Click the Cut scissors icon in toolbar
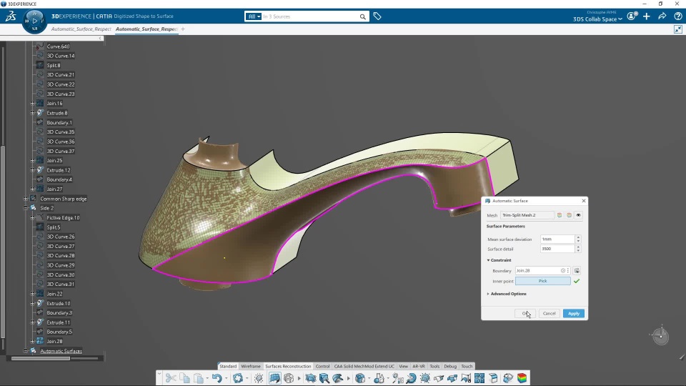This screenshot has height=386, width=686. [x=170, y=378]
